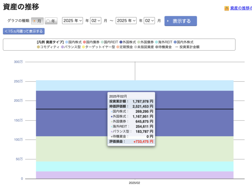The image size is (252, 185).
Task: Click the yellow question mark help icon
Action: coord(226,9)
